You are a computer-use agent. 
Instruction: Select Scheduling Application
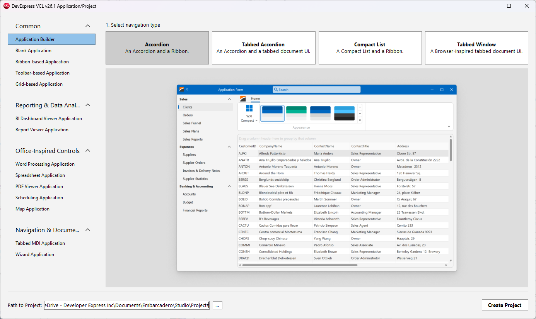tap(51, 197)
